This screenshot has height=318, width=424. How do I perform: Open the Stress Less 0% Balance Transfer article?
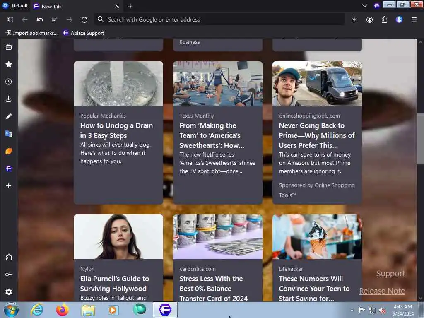coord(214,288)
